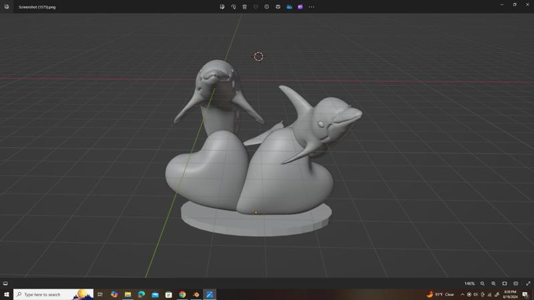534x300 pixels.
Task: Open file info using the info icon
Action: point(266,7)
